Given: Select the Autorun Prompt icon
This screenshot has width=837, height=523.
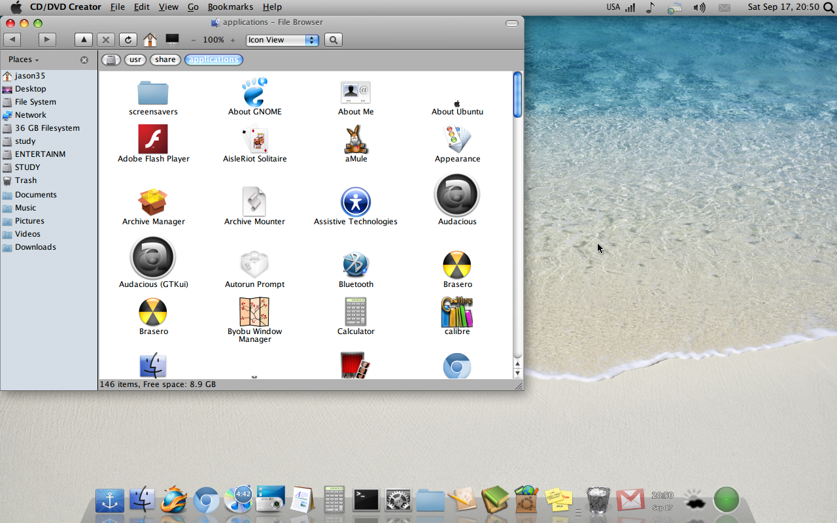Looking at the screenshot, I should [x=254, y=264].
